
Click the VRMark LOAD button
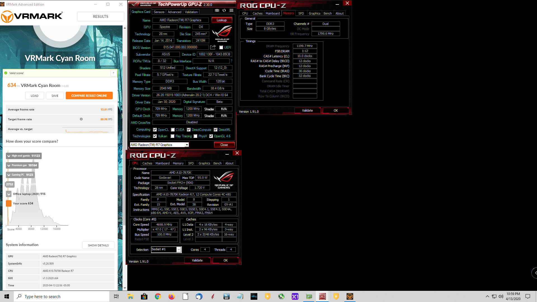pos(35,96)
